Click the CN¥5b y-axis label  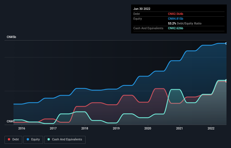pos(11,37)
